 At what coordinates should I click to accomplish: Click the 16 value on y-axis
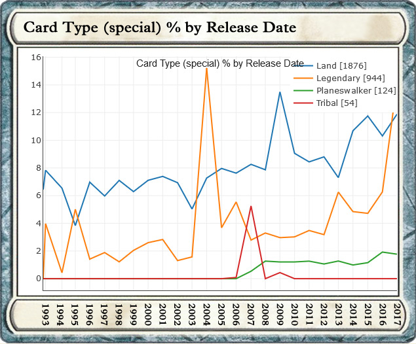36,58
